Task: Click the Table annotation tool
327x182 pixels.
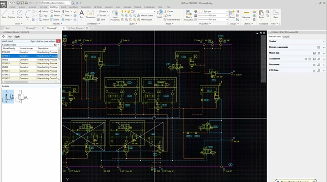Action: [x=101, y=20]
